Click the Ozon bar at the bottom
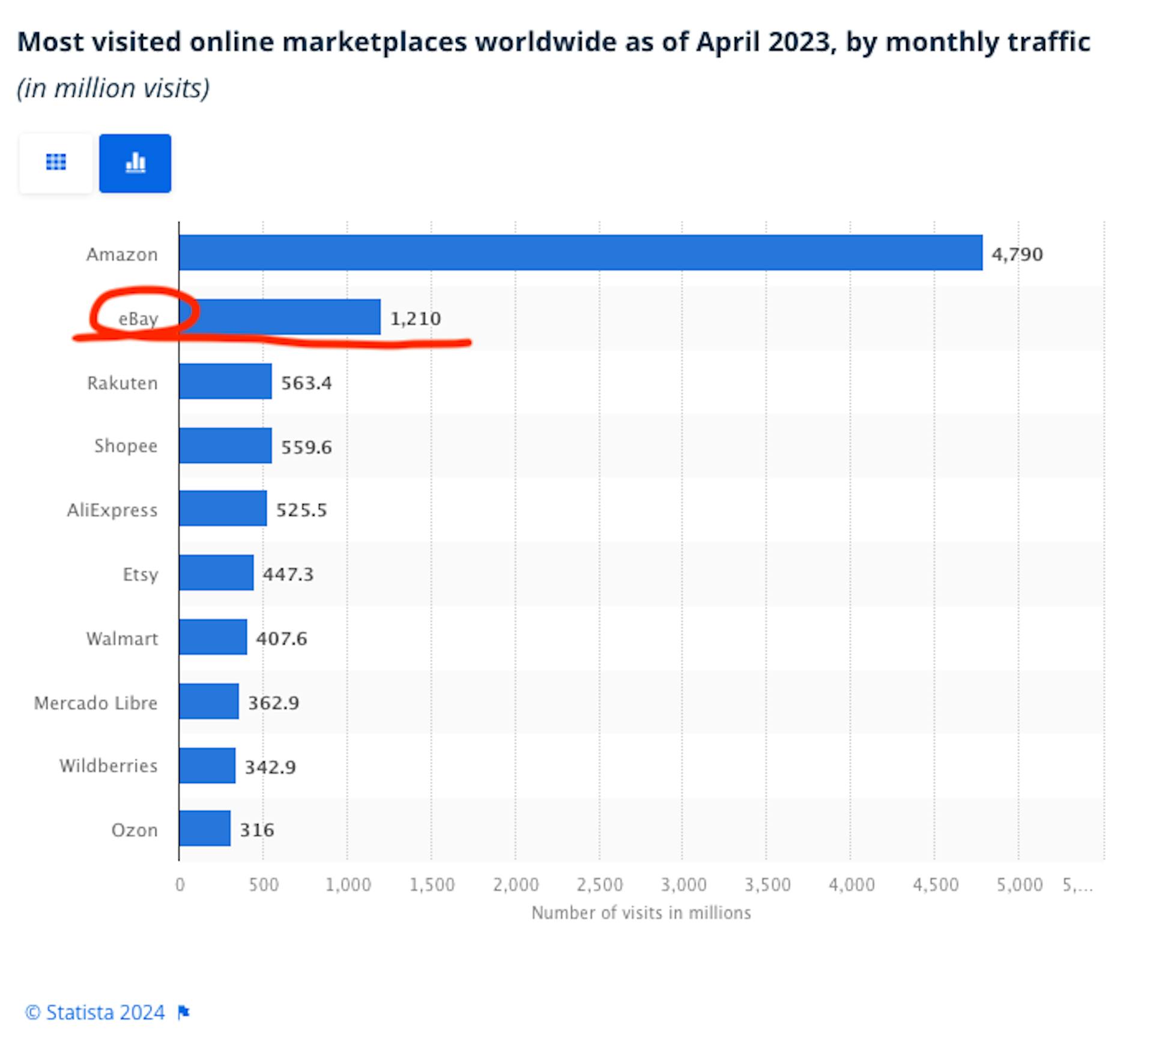 [204, 830]
